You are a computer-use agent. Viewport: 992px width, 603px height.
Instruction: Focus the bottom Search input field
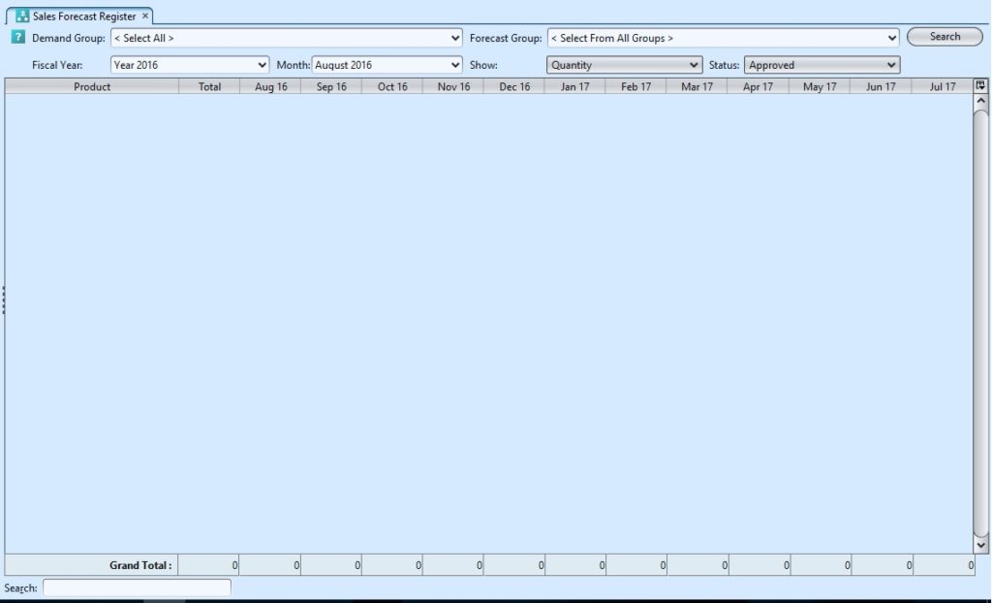pos(137,587)
